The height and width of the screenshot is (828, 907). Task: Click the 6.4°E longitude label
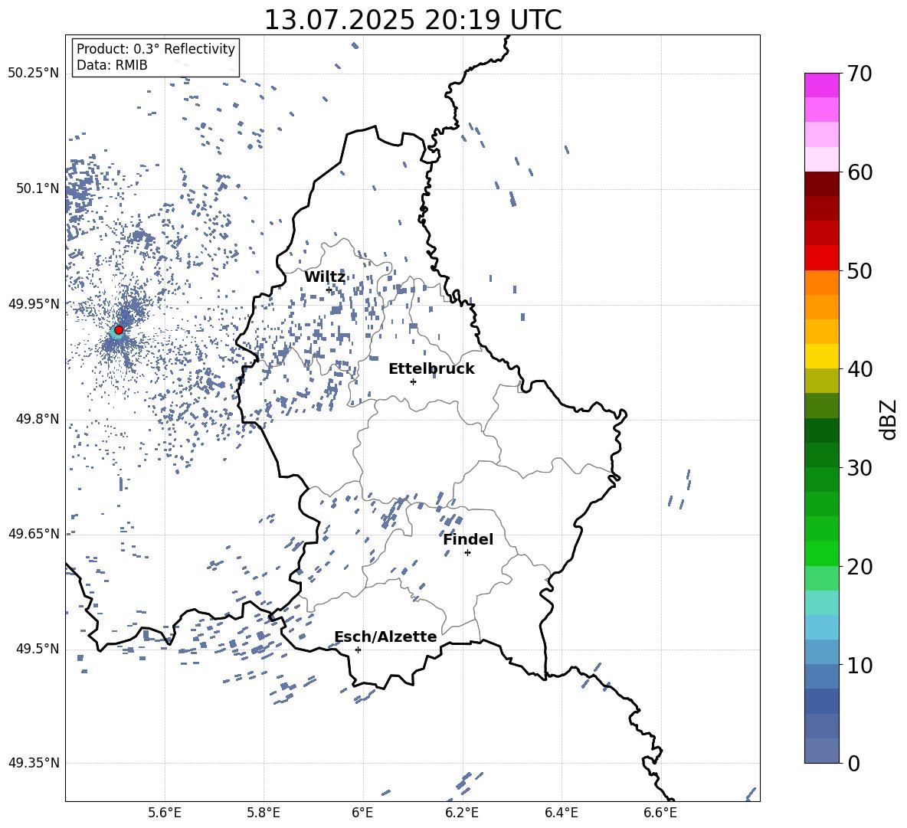click(561, 813)
